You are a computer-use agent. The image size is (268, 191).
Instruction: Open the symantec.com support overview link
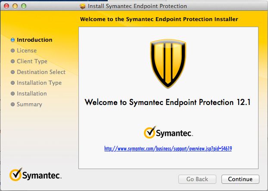pyautogui.click(x=168, y=149)
